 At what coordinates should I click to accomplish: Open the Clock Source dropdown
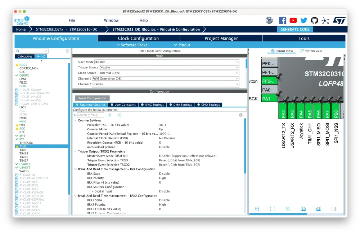click(x=169, y=73)
